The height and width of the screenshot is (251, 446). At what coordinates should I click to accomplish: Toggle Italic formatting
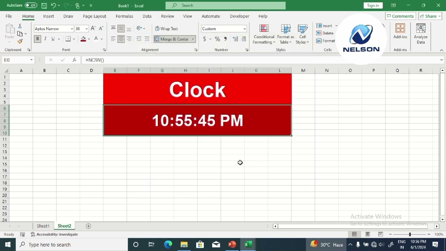[45, 39]
